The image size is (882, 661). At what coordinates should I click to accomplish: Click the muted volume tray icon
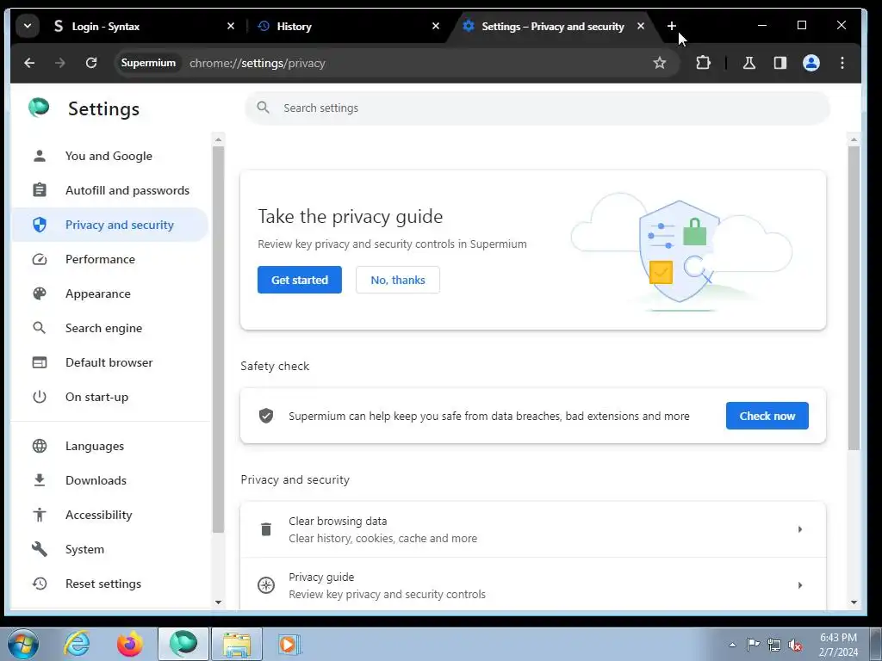(x=795, y=645)
